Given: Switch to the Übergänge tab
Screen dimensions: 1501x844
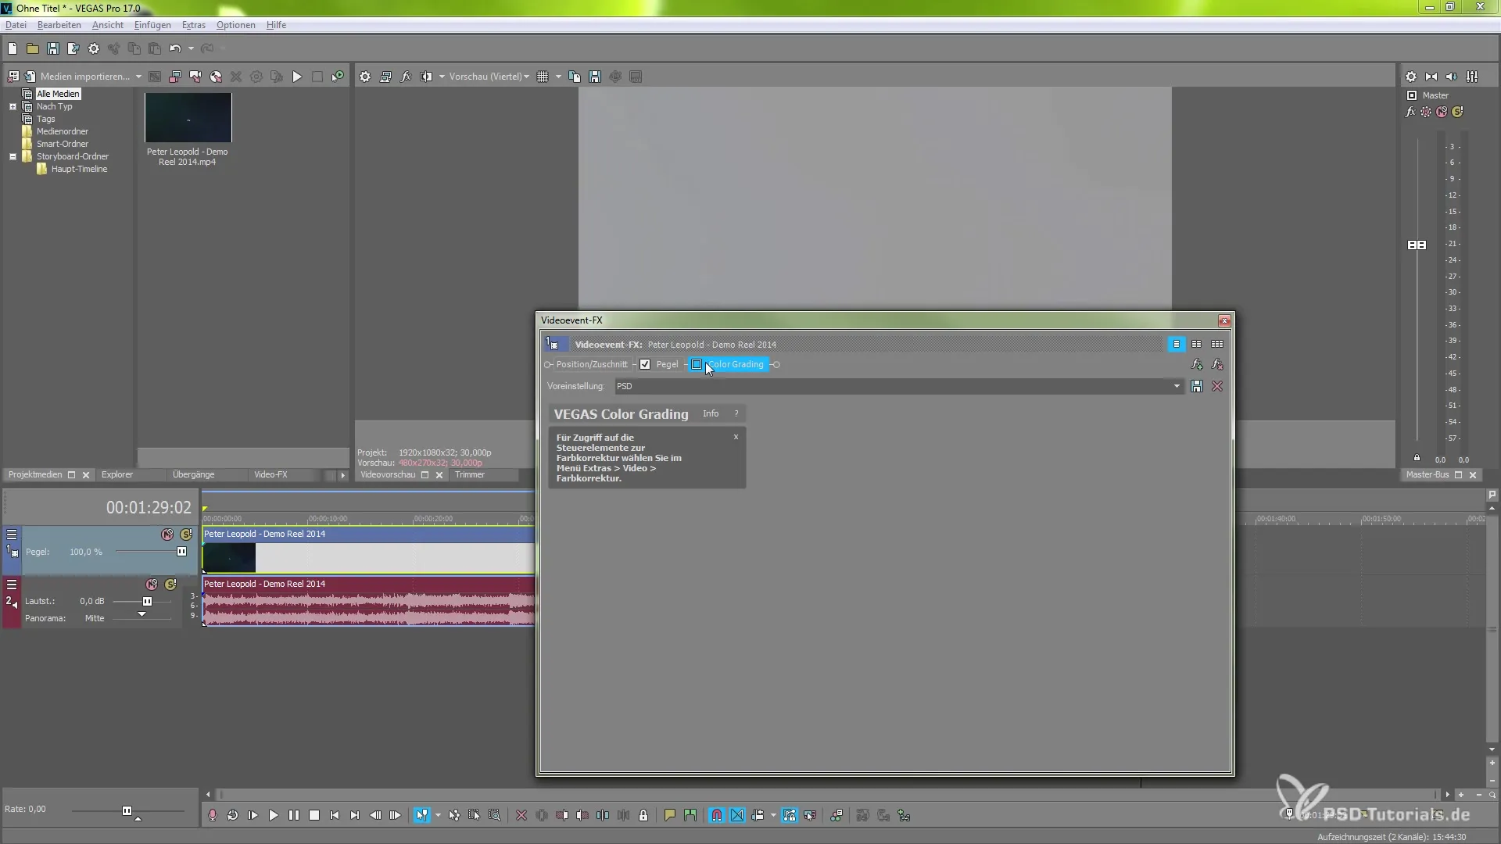Looking at the screenshot, I should pyautogui.click(x=193, y=474).
